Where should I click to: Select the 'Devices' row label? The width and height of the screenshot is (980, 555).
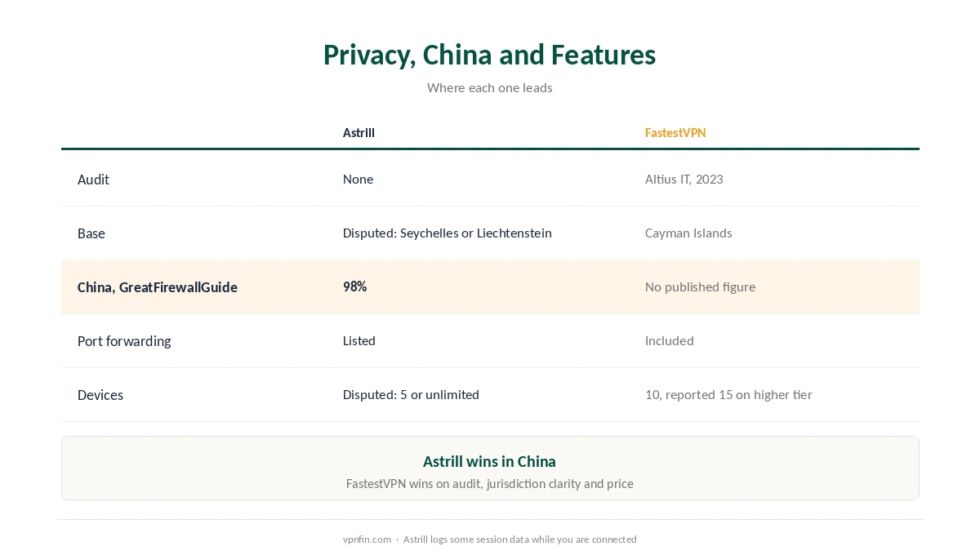[x=100, y=395]
